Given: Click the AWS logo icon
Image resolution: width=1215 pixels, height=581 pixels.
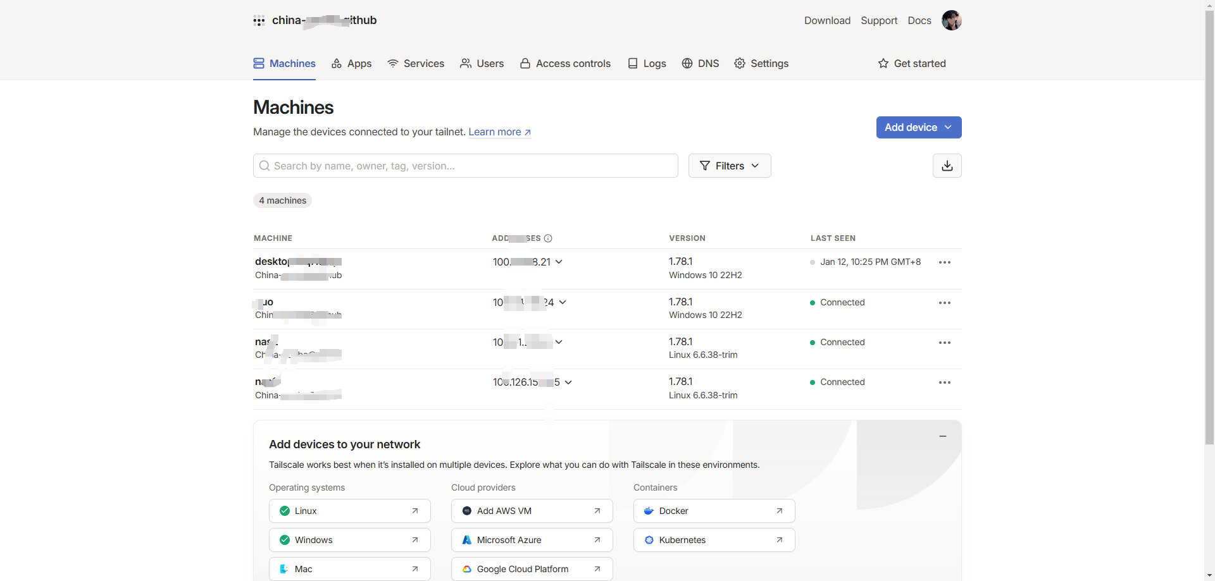Looking at the screenshot, I should pyautogui.click(x=467, y=511).
